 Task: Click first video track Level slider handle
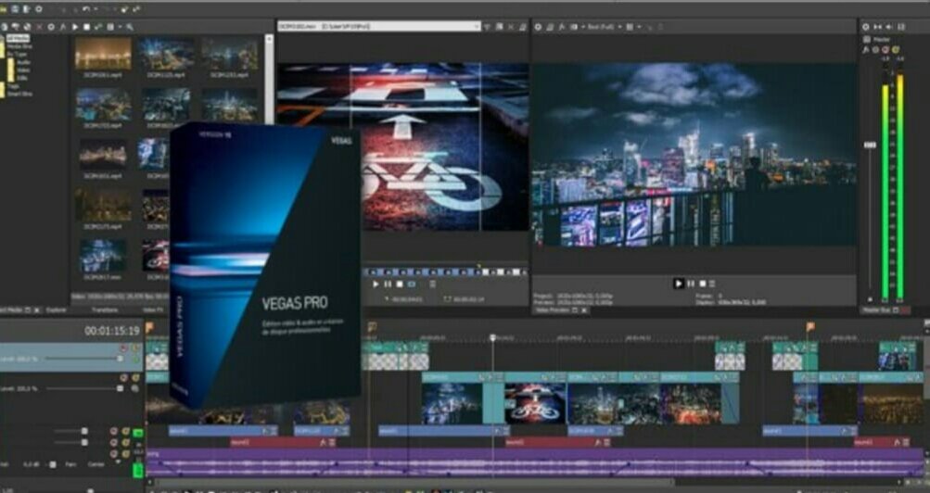click(121, 359)
